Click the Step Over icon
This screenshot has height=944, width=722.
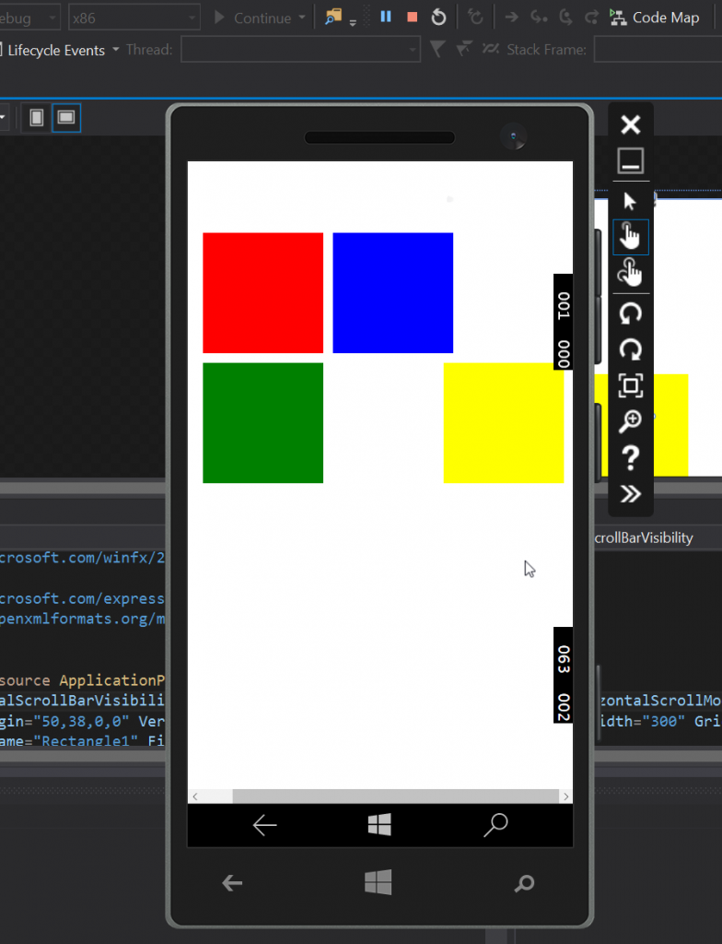565,18
